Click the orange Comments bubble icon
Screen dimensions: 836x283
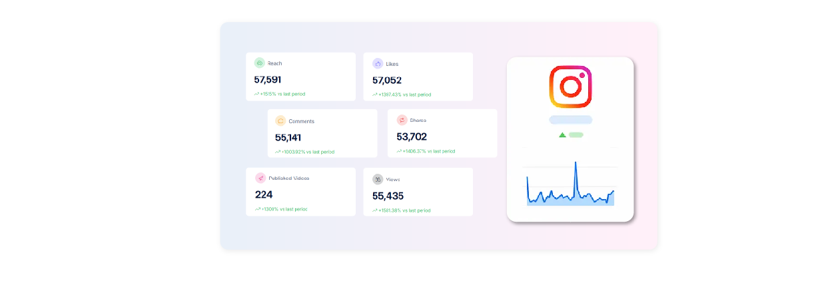coord(280,121)
